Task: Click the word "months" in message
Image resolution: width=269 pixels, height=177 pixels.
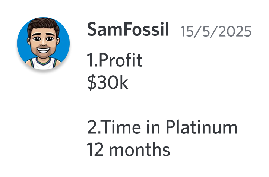Action: 139,149
